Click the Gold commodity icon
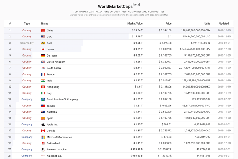 coord(43,43)
